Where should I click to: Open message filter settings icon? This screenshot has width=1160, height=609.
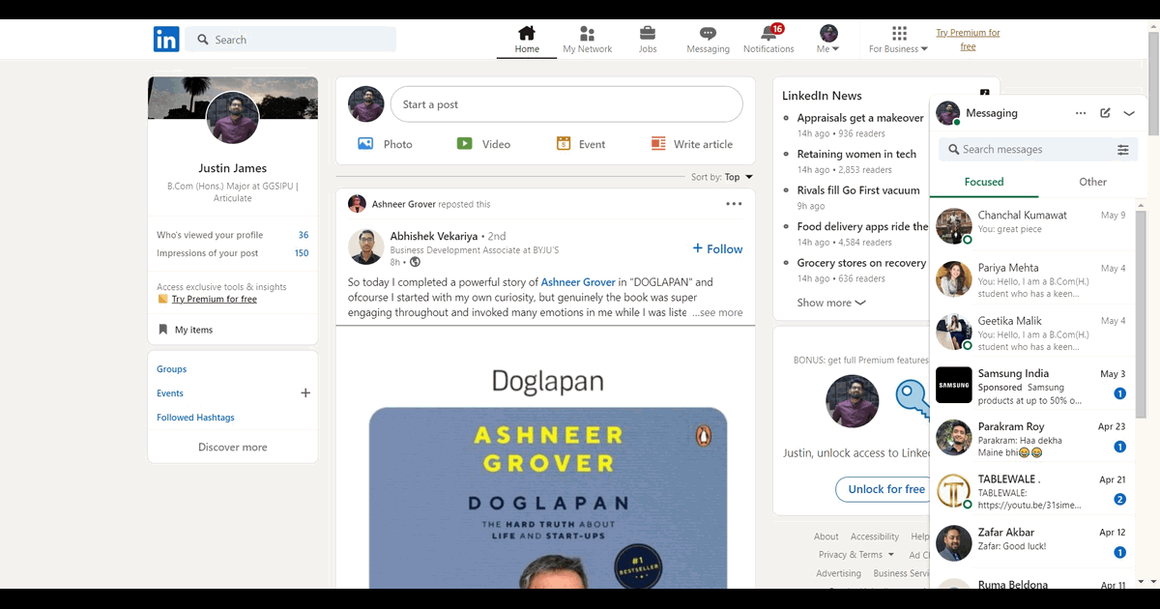(1123, 150)
